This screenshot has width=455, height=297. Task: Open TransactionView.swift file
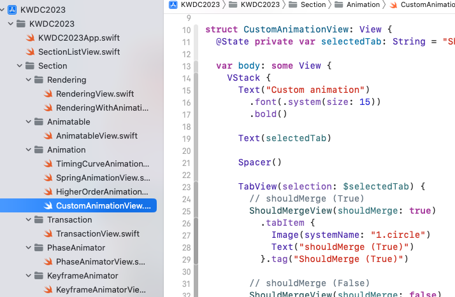(97, 233)
